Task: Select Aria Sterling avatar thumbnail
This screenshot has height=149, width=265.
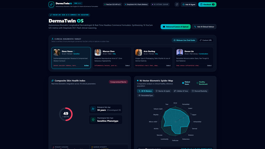Action: (139, 52)
